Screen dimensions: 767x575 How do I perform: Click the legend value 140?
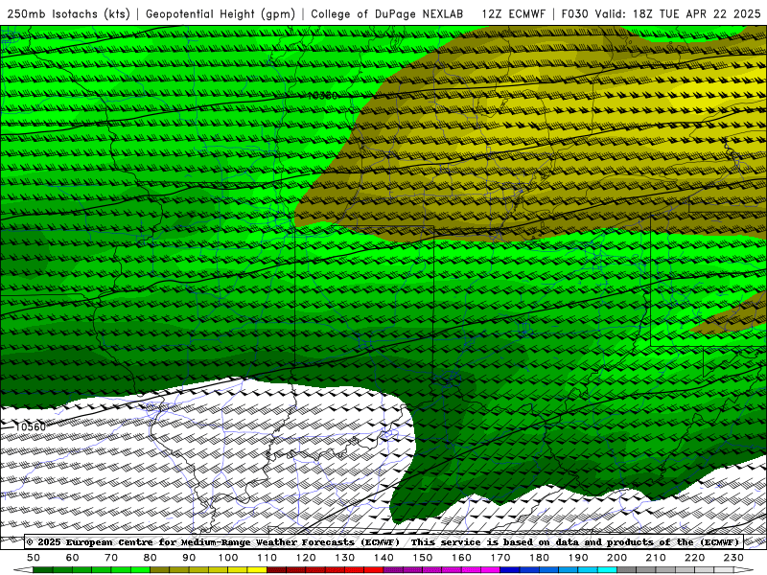click(x=383, y=558)
